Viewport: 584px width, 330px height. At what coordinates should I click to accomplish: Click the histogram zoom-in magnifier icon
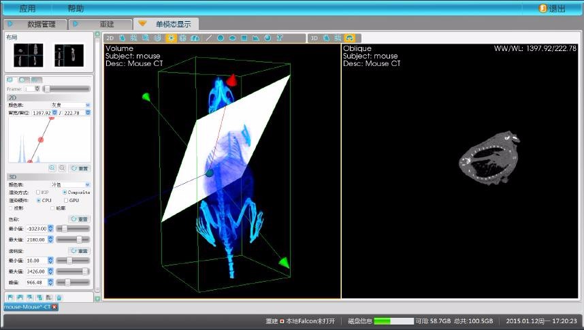[x=52, y=168]
